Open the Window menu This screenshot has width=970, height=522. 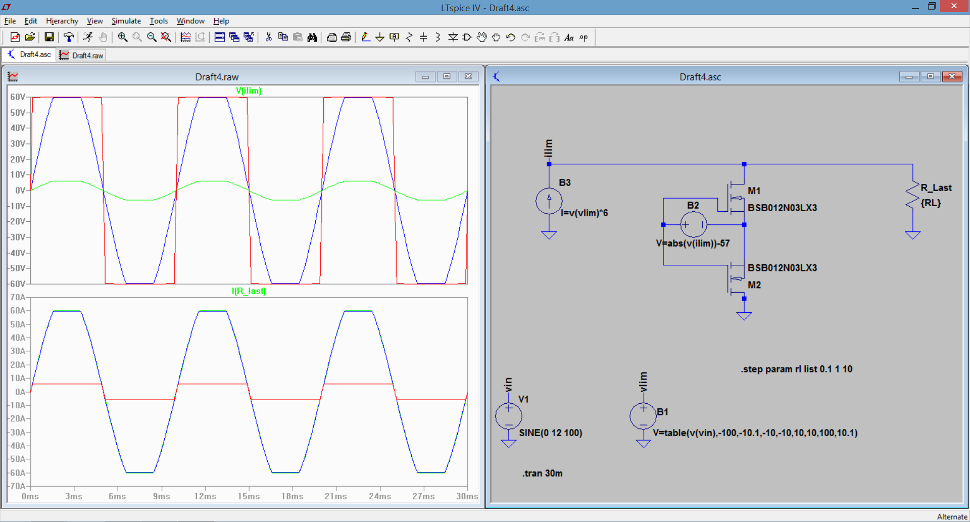pos(190,21)
